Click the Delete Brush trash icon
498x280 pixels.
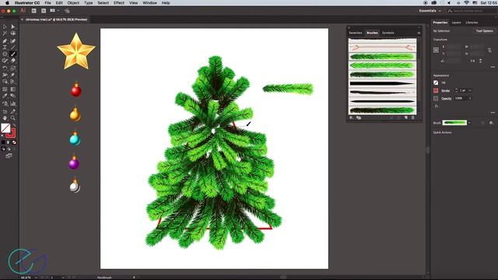pyautogui.click(x=413, y=117)
